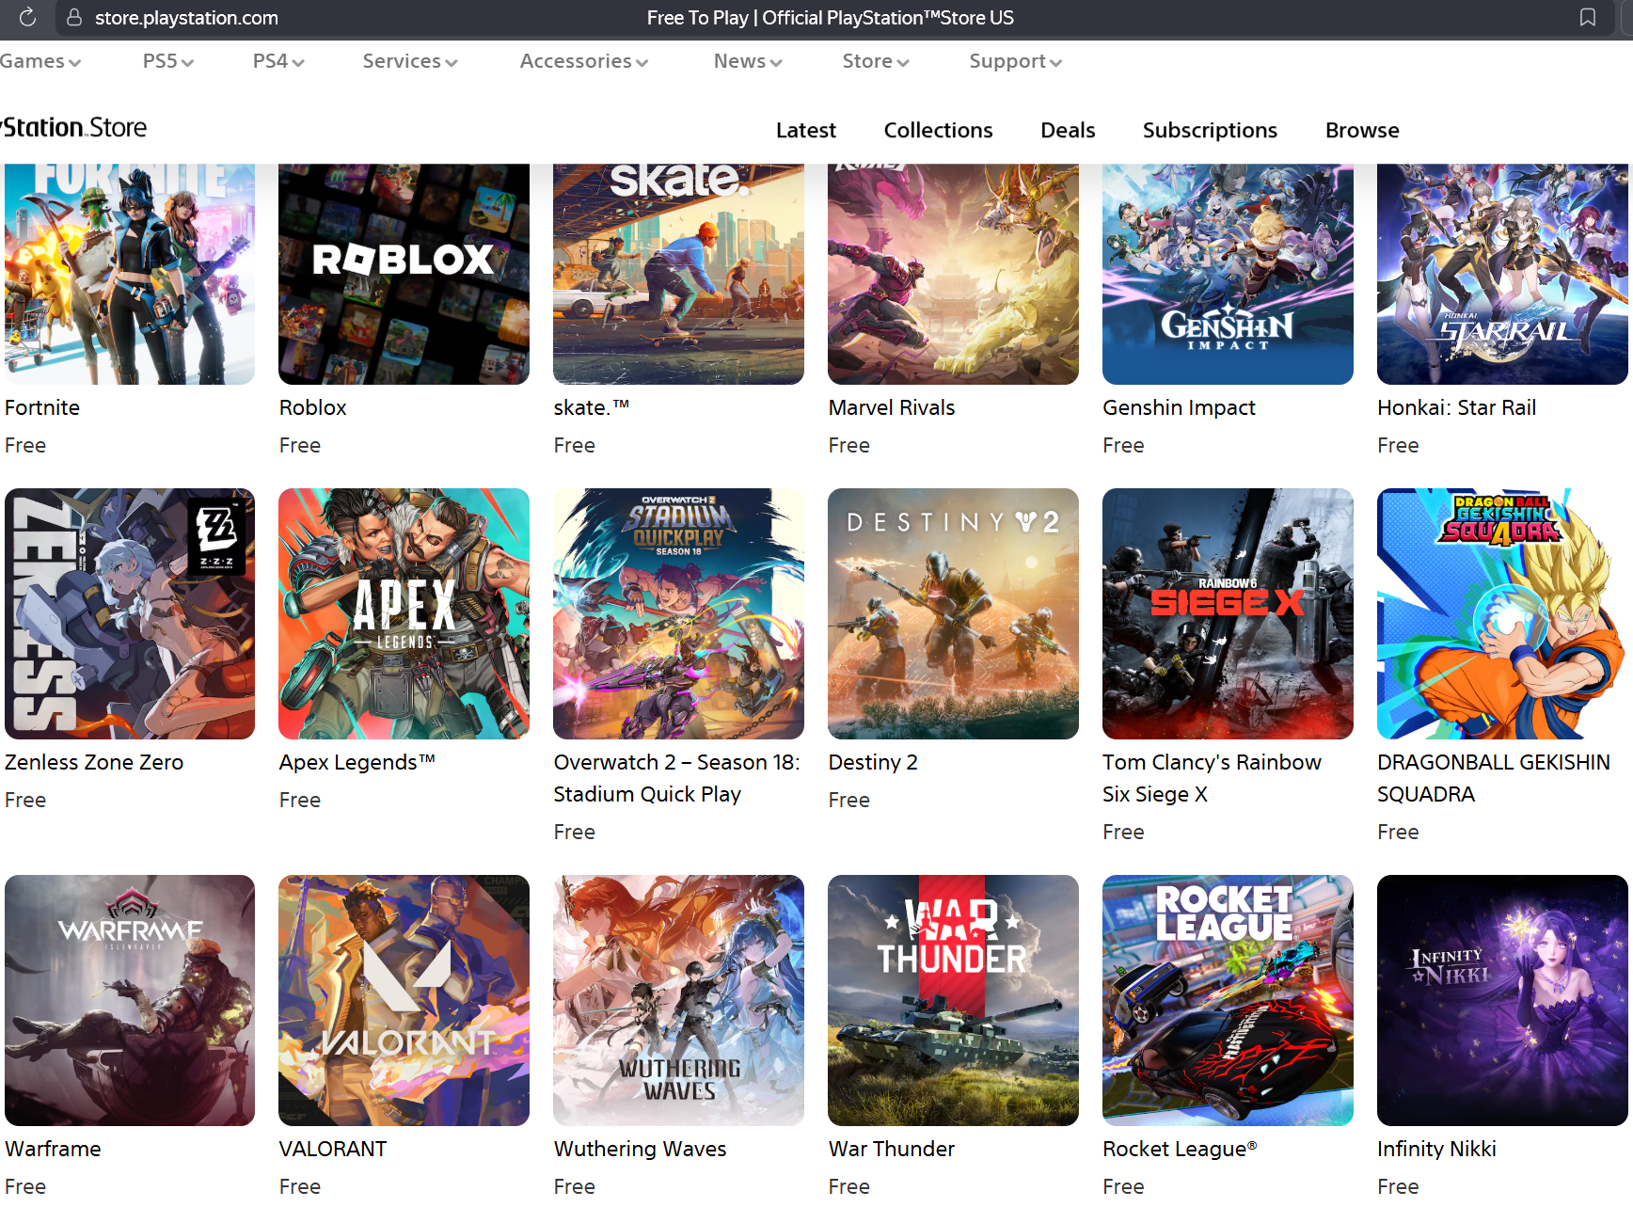
Task: Open the War Thunder cover art
Action: coord(953,1000)
